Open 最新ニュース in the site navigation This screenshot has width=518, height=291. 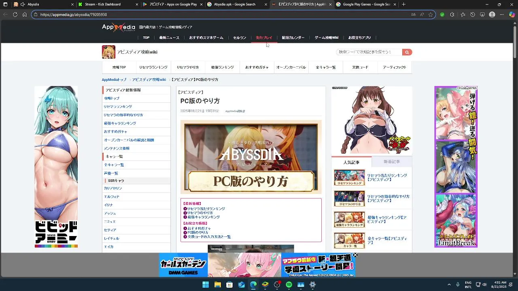point(169,38)
